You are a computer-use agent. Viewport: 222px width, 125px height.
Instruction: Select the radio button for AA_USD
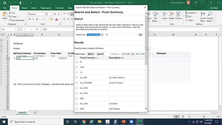(x=77, y=88)
